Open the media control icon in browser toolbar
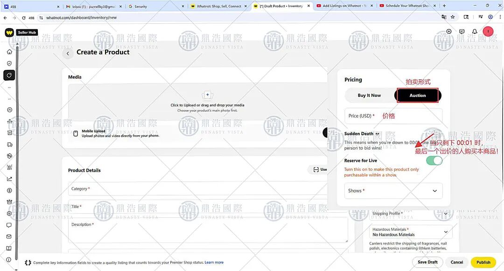The image size is (504, 271). pyautogui.click(x=481, y=17)
